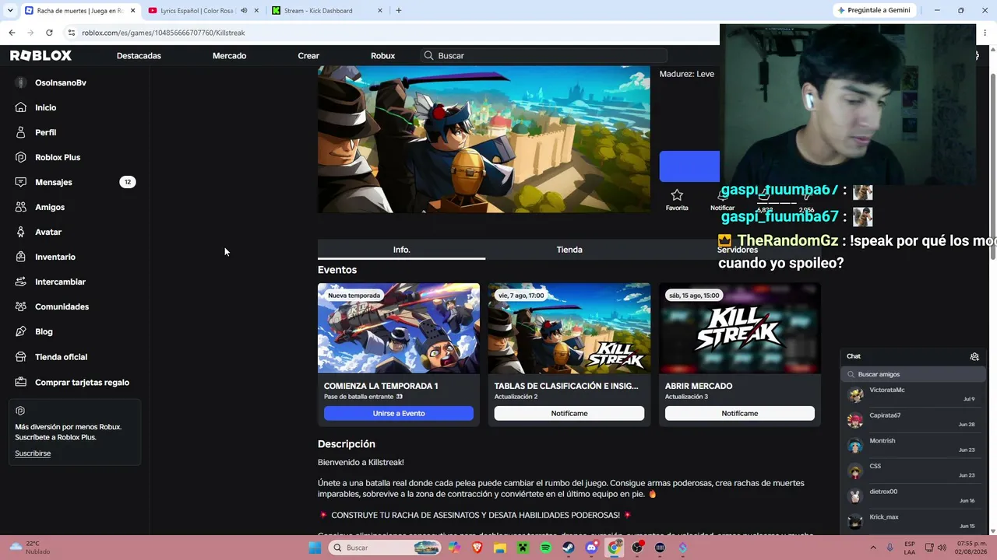
Task: Click Notifícame for Abrir Mercado event
Action: point(740,413)
